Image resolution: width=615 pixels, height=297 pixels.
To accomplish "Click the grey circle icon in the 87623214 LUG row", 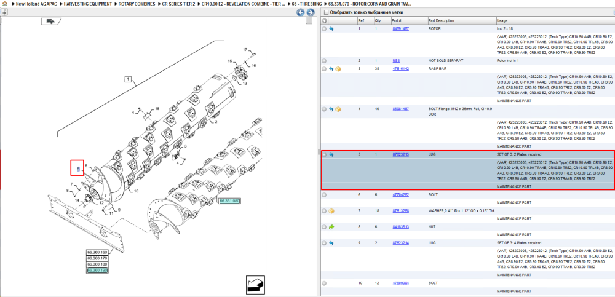I will [x=324, y=243].
